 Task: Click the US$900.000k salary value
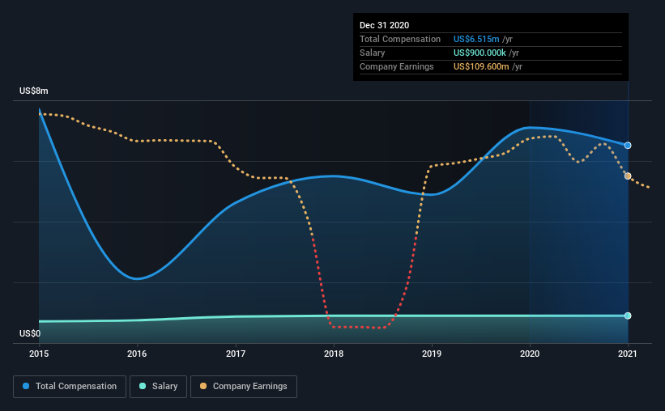480,53
